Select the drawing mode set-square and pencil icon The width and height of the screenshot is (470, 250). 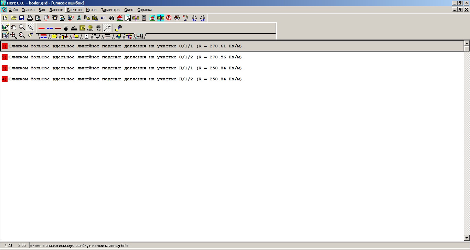click(5, 27)
